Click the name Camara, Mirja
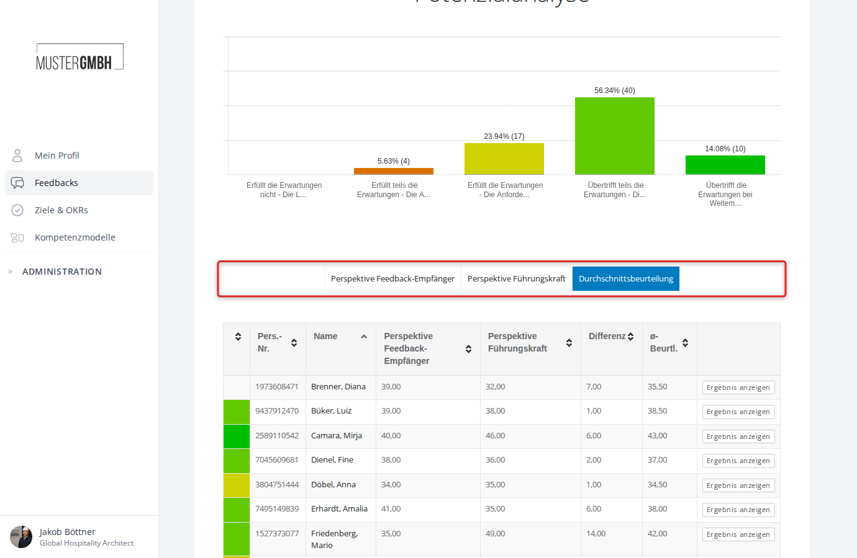857x558 pixels. (337, 436)
